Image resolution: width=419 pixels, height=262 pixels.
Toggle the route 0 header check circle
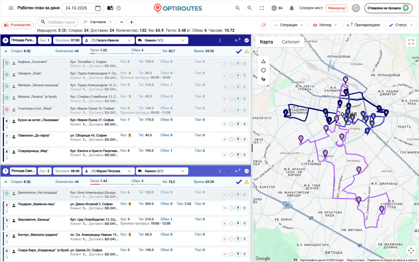pos(247,40)
